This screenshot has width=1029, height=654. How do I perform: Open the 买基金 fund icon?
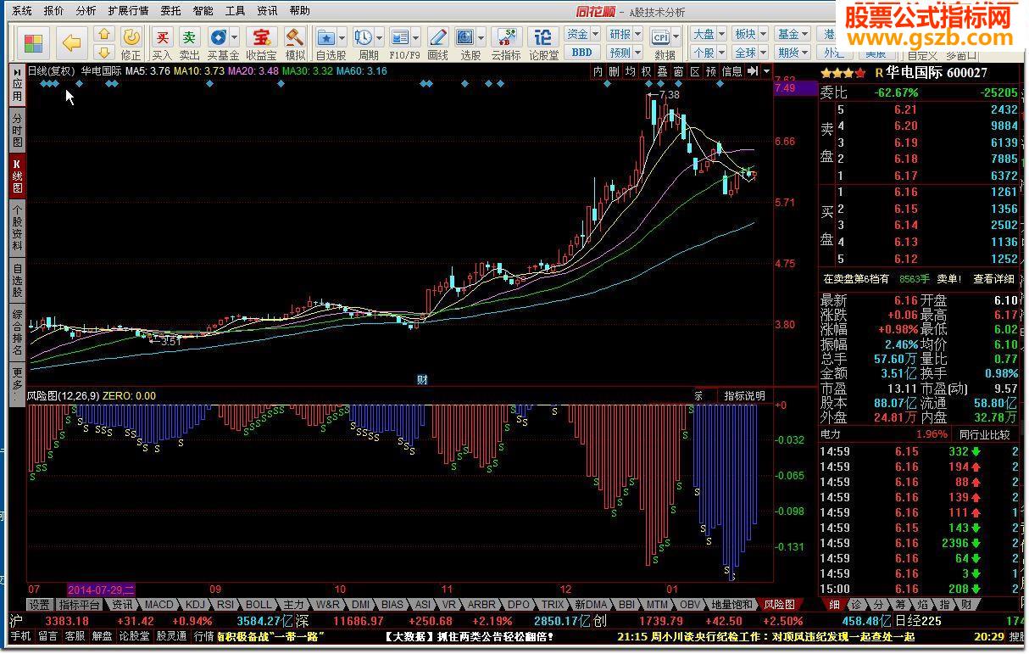(x=223, y=43)
